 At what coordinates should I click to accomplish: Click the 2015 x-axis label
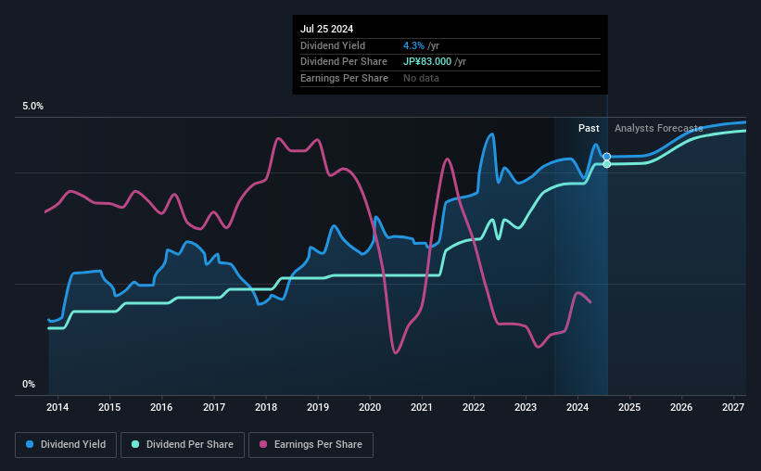pyautogui.click(x=109, y=407)
